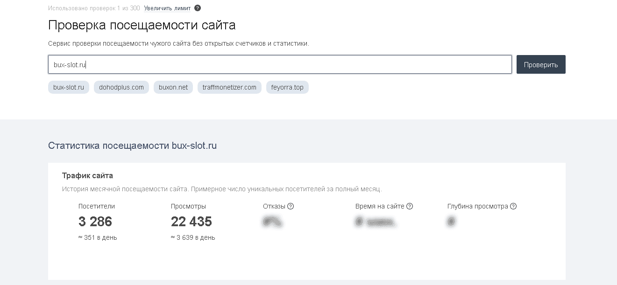Select the bux-slot.ru suggestion chip
Screen dimensions: 617x285
tap(68, 87)
